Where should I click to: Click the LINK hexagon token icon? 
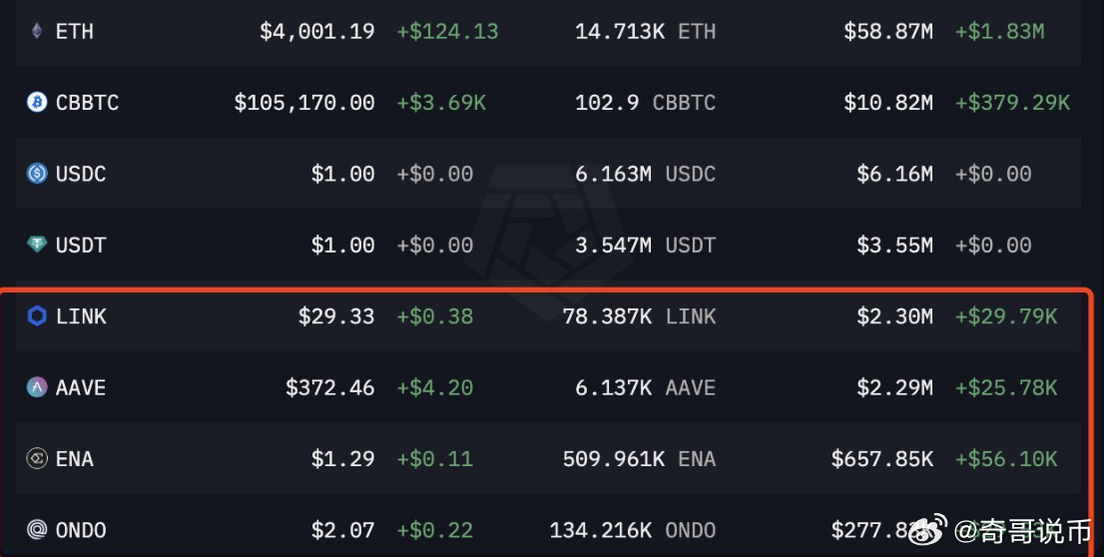point(37,315)
